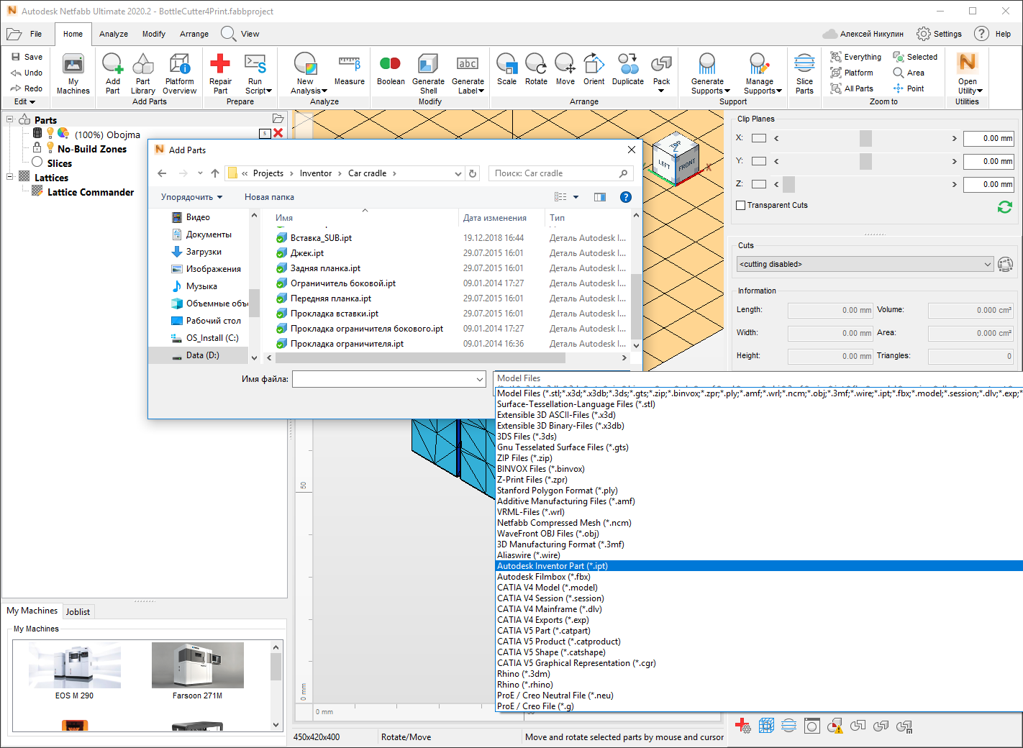Click the Duplicate tool
The image size is (1023, 748).
(x=628, y=70)
